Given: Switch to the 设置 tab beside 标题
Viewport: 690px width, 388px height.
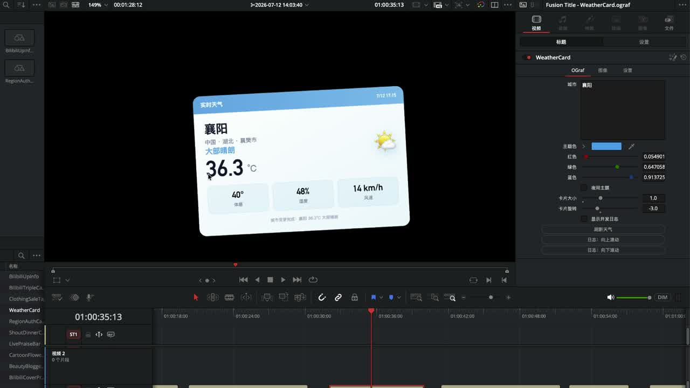Looking at the screenshot, I should click(x=644, y=41).
